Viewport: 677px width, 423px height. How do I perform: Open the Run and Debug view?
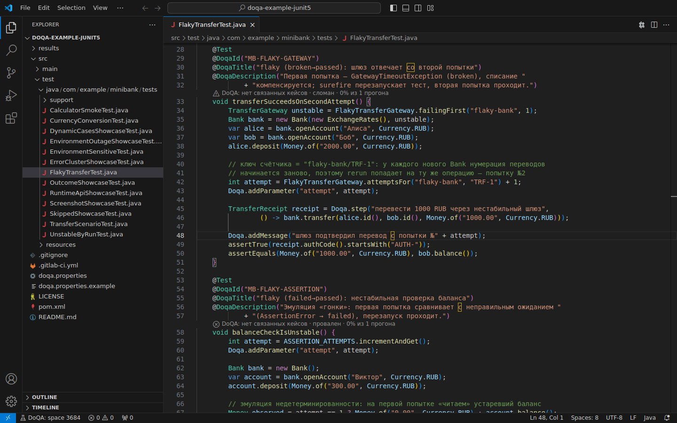(x=11, y=95)
